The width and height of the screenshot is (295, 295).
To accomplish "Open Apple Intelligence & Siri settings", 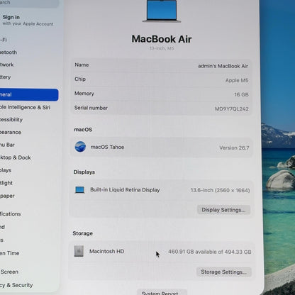I will click(x=25, y=107).
